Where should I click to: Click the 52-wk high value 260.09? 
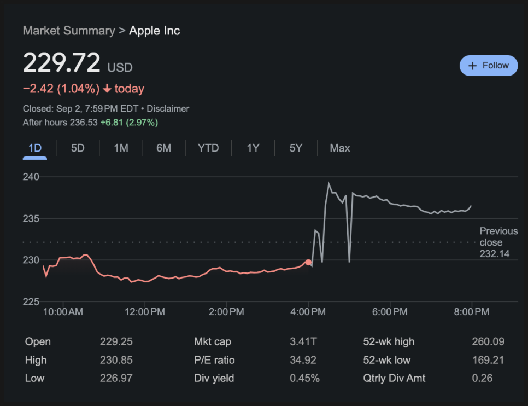coord(488,341)
